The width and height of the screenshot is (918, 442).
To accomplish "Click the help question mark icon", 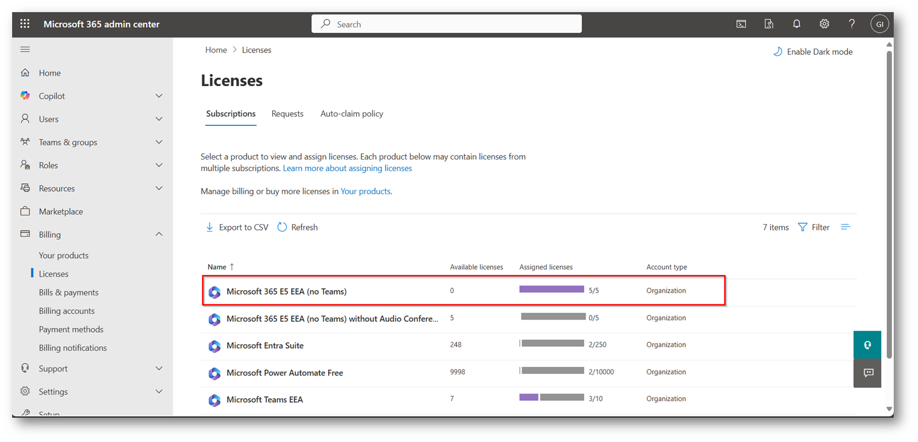I will coord(852,24).
